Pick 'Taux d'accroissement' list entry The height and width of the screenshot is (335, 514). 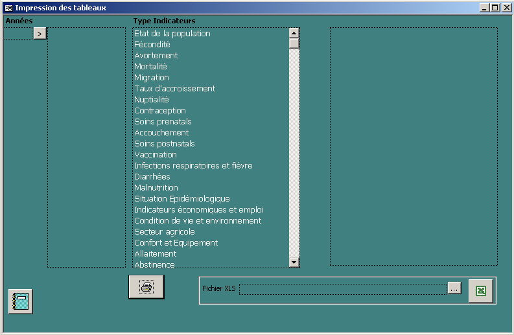click(175, 89)
